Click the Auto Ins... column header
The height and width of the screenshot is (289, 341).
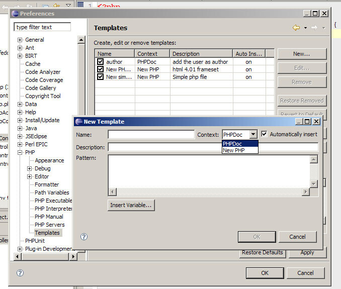coord(249,54)
